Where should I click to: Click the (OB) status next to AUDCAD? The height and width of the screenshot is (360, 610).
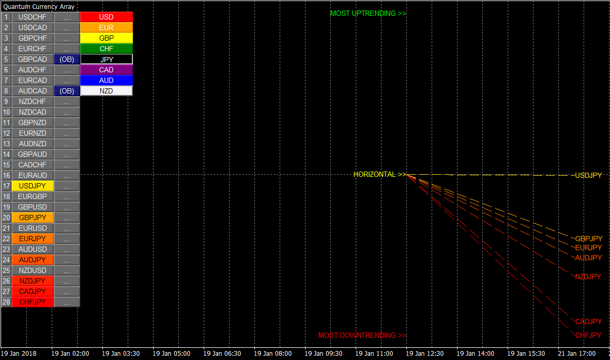point(67,91)
